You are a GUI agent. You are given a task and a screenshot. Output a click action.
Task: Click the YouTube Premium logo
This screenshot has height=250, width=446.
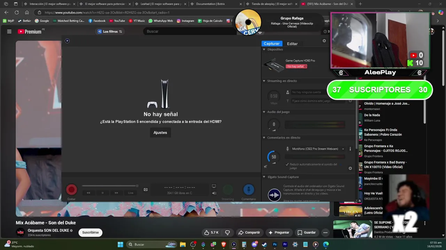30,31
